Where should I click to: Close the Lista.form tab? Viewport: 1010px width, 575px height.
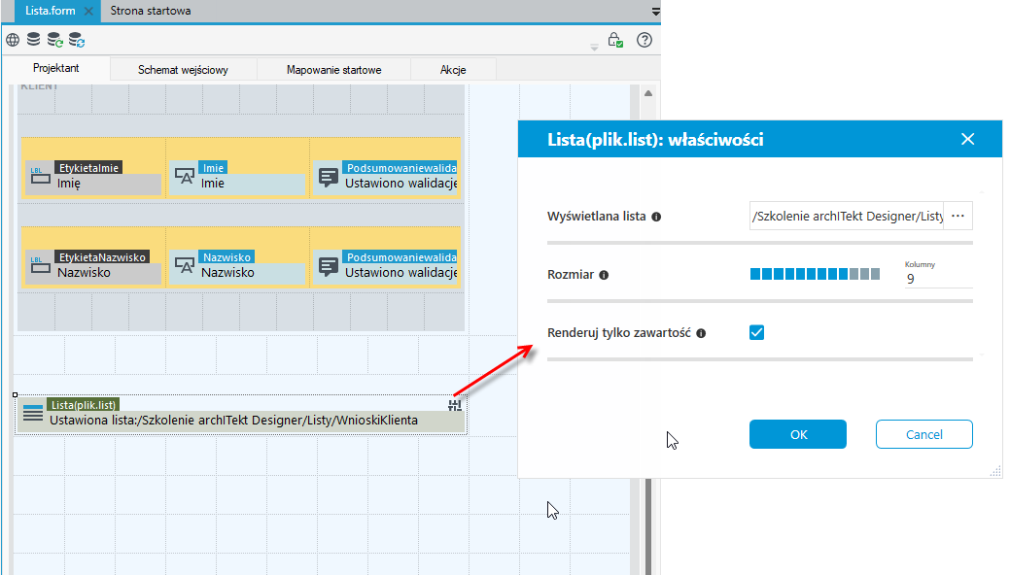pyautogui.click(x=88, y=11)
